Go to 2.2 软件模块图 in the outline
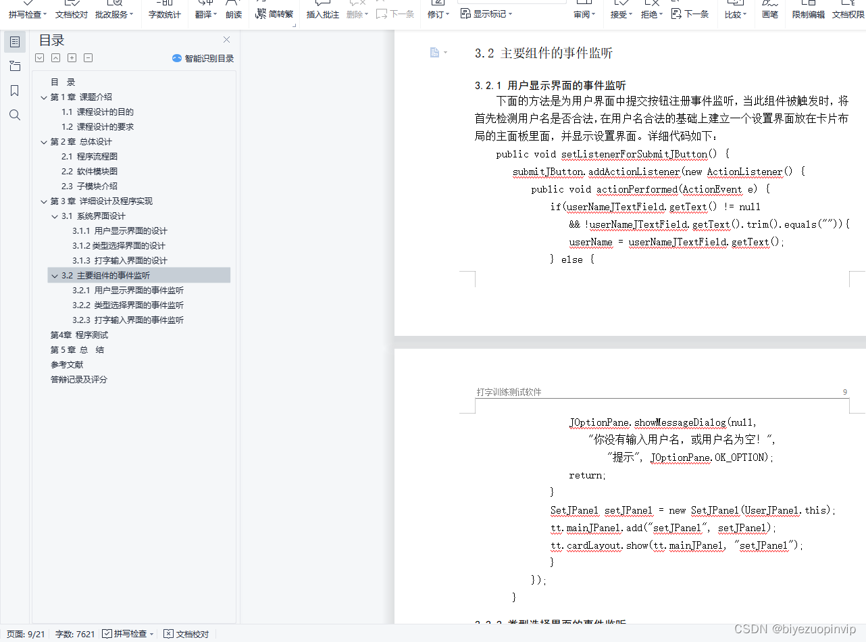 pos(89,172)
